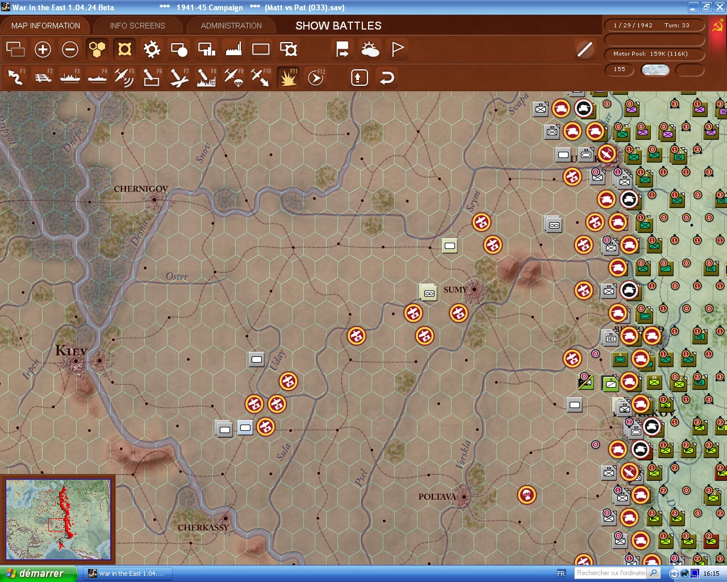The height and width of the screenshot is (582, 727).
Task: Click the undo curved-arrow icon
Action: pos(387,77)
